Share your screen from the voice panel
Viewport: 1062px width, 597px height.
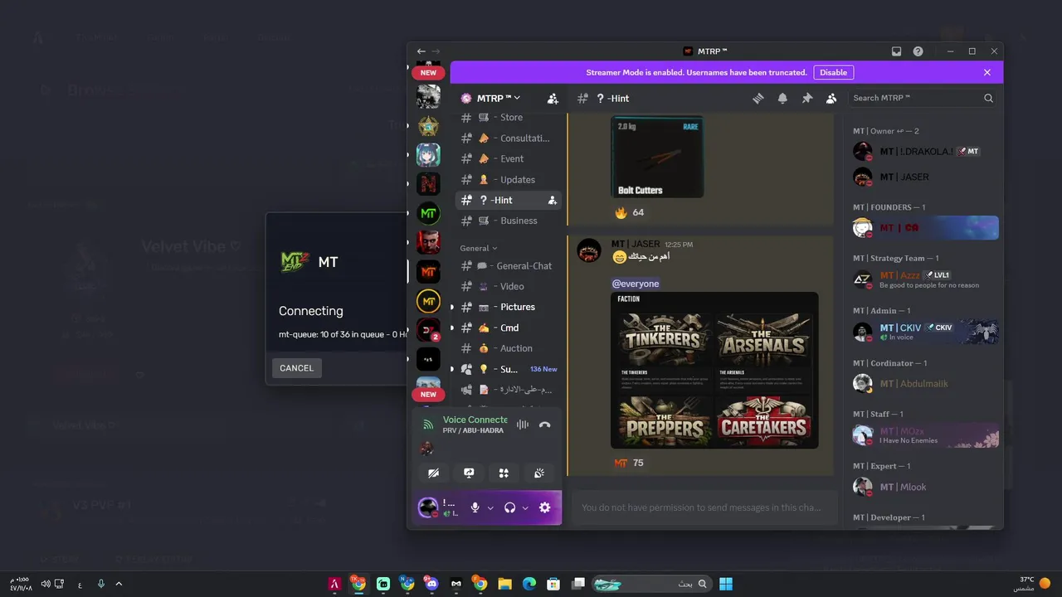(x=469, y=473)
